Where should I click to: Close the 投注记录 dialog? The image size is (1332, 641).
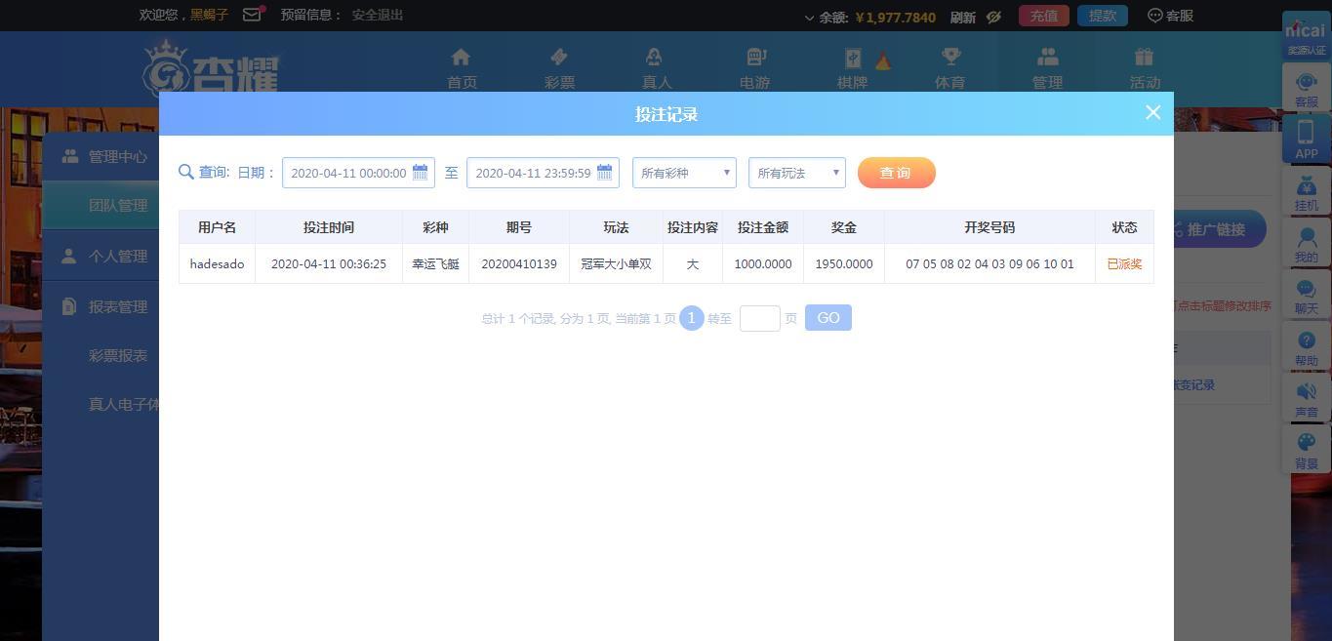[x=1152, y=112]
